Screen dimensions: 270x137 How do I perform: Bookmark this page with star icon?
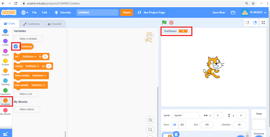point(253,3)
